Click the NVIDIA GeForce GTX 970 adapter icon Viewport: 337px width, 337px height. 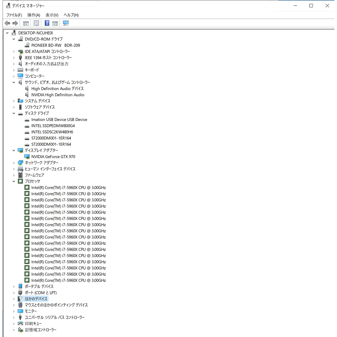[x=27, y=156]
